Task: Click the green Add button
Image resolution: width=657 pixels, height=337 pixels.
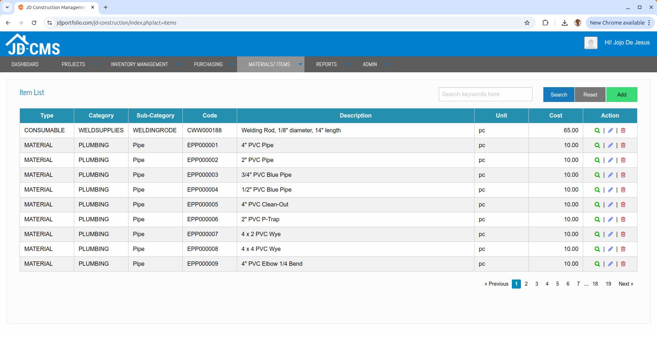Action: 622,95
